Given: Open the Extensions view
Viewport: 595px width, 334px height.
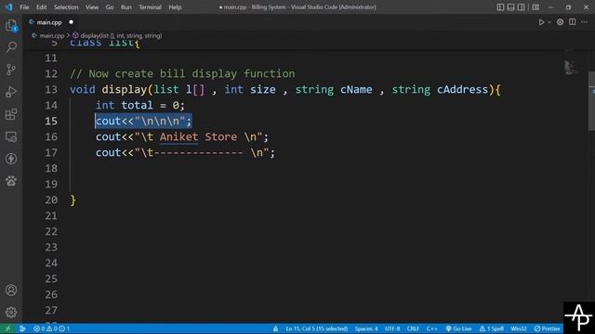Looking at the screenshot, I should (x=11, y=114).
